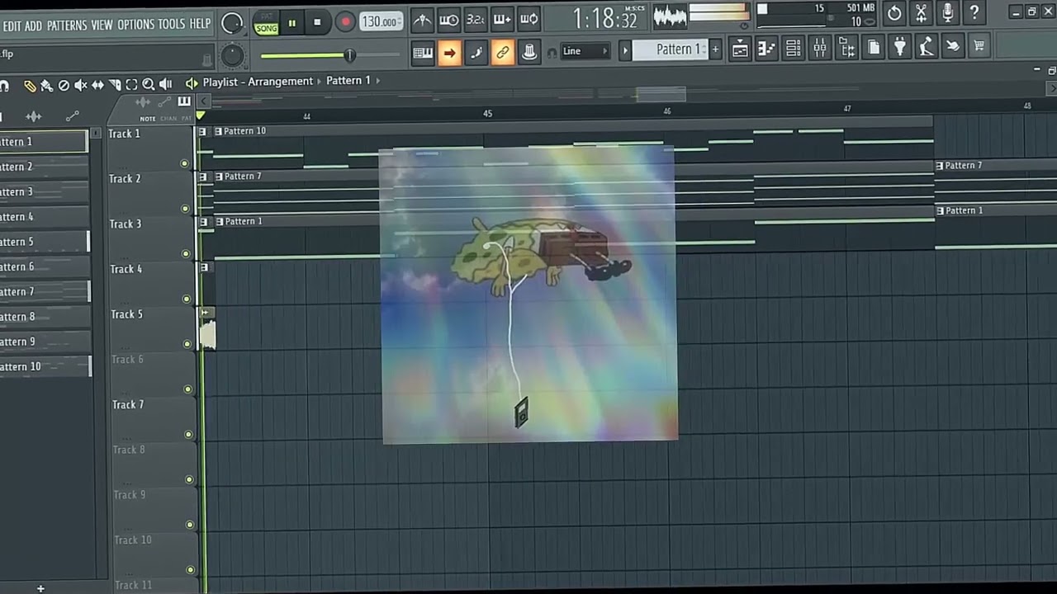Image resolution: width=1057 pixels, height=594 pixels.
Task: Select the Draw pencil tool
Action: [30, 85]
